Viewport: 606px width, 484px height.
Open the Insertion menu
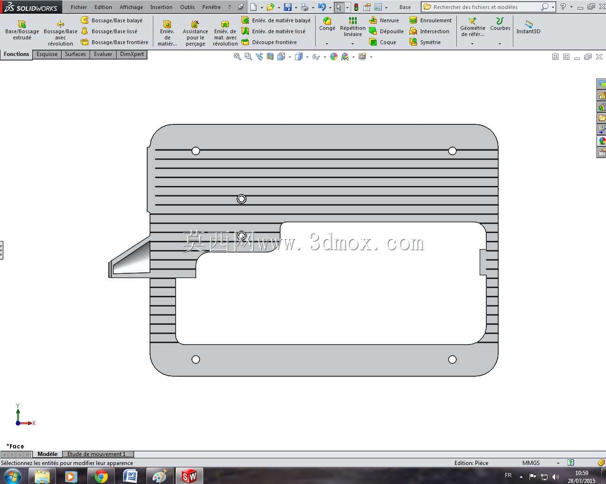(x=161, y=7)
